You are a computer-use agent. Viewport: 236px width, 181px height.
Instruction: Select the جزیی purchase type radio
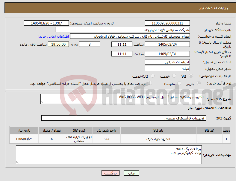coord(199,83)
